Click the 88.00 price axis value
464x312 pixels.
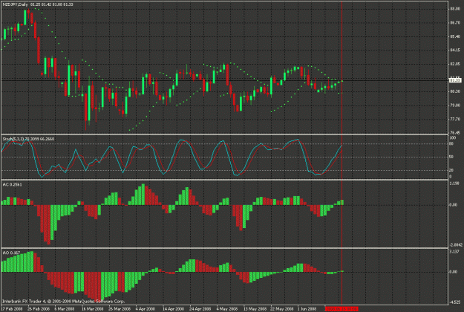455,9
